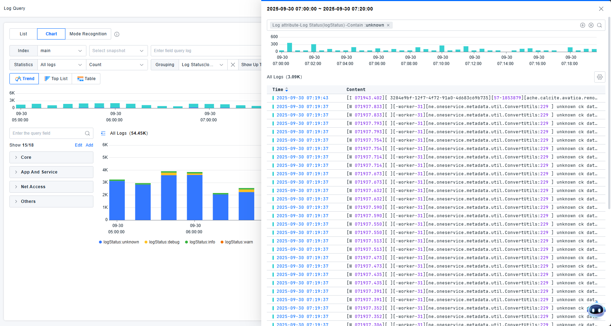Open the Index main dropdown
This screenshot has height=326, width=611.
coord(62,51)
